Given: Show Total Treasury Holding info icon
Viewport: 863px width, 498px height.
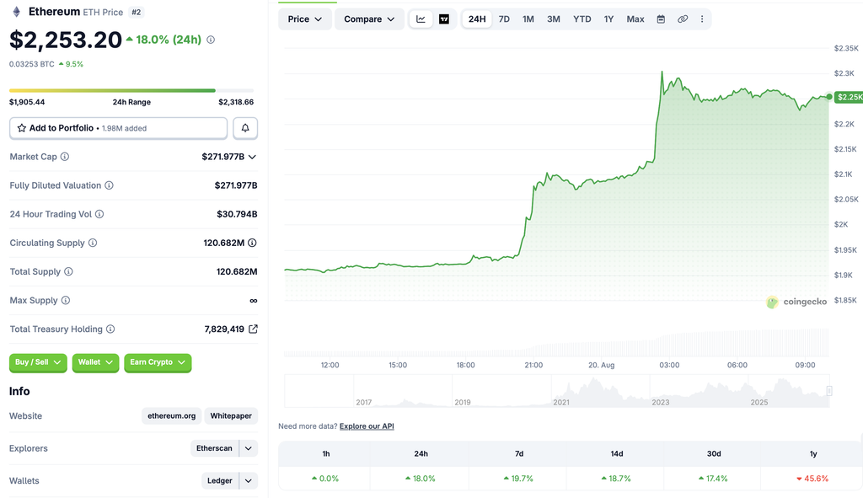Looking at the screenshot, I should pyautogui.click(x=110, y=329).
